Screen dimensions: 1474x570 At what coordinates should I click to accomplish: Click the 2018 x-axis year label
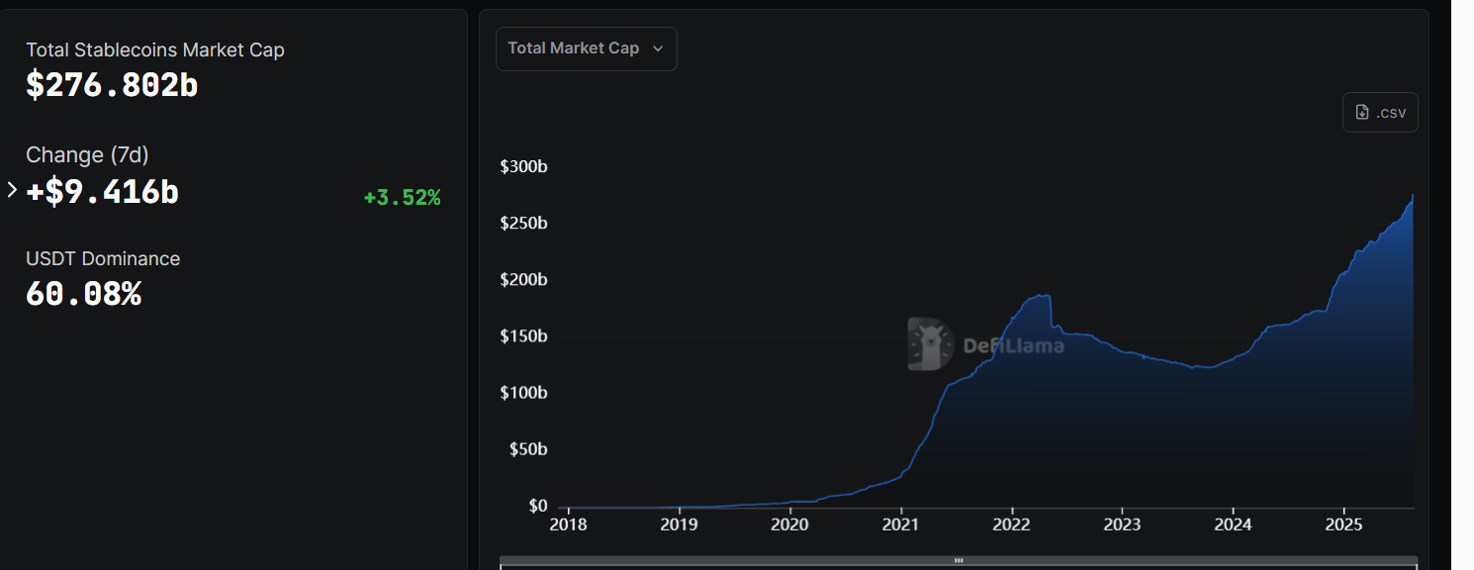[568, 524]
